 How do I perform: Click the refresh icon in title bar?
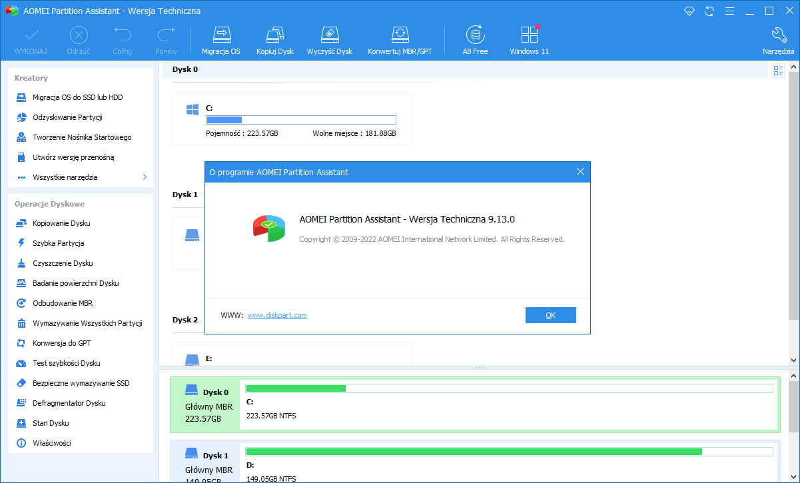pos(709,11)
